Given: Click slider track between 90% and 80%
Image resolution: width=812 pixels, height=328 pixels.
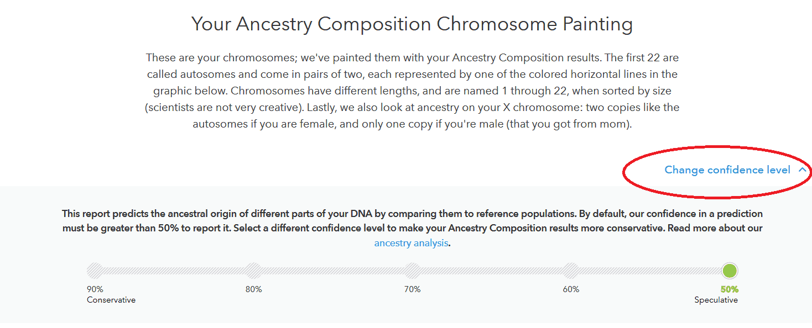Looking at the screenshot, I should tap(174, 271).
